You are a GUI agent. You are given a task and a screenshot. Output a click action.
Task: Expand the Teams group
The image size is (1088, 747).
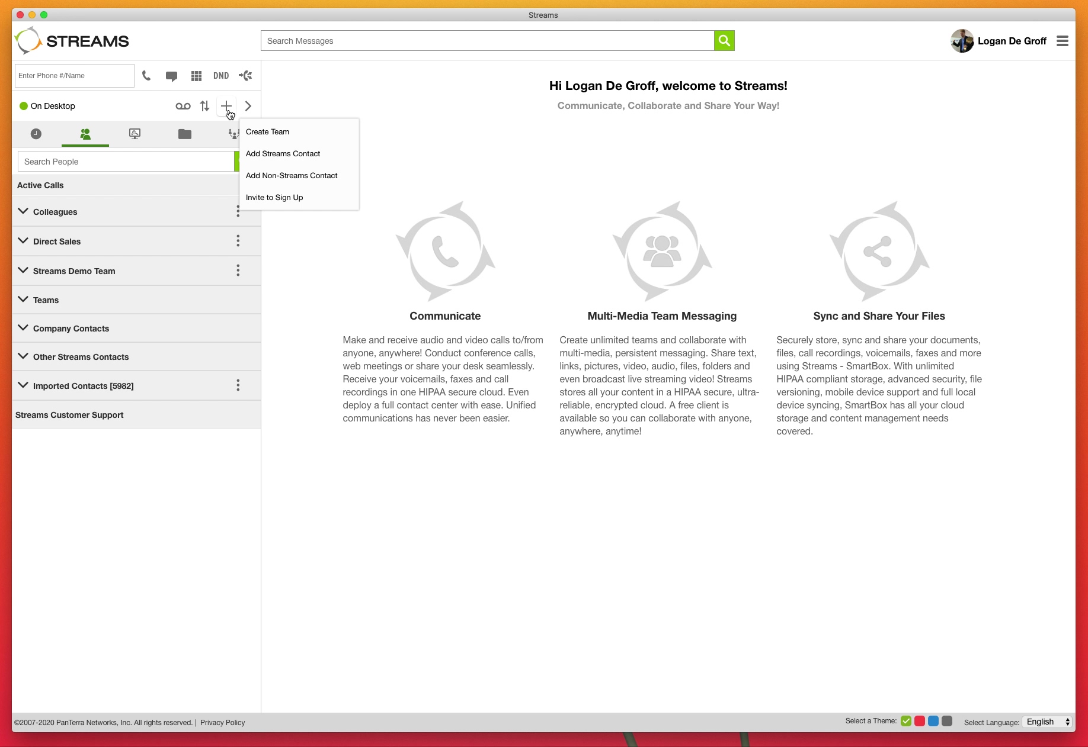(23, 300)
